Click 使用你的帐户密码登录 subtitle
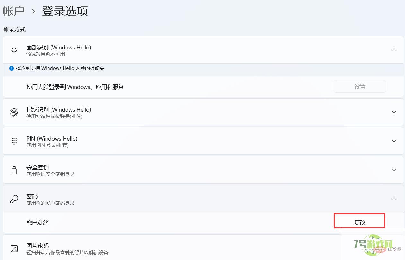Screen dimensions: 405x260 [50, 203]
